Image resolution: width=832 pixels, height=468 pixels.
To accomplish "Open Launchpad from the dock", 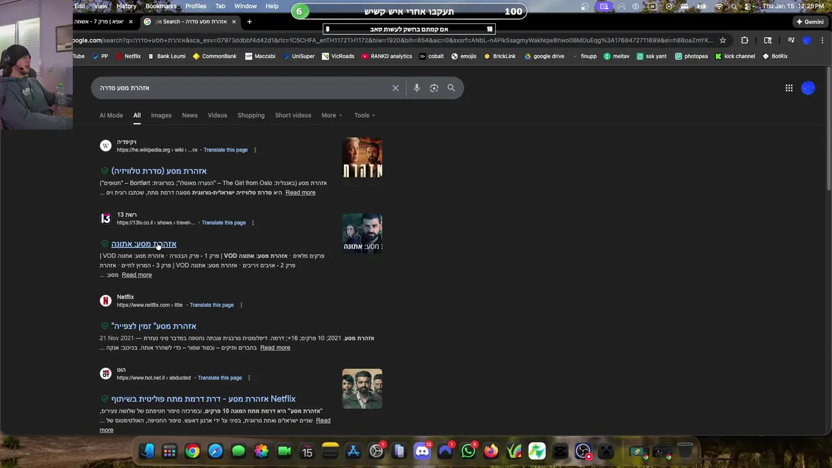I will [170, 451].
